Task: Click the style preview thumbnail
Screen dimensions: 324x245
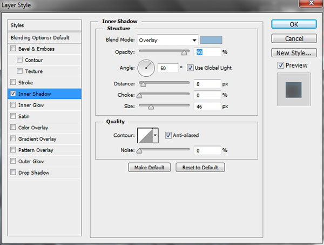Action: (x=294, y=89)
